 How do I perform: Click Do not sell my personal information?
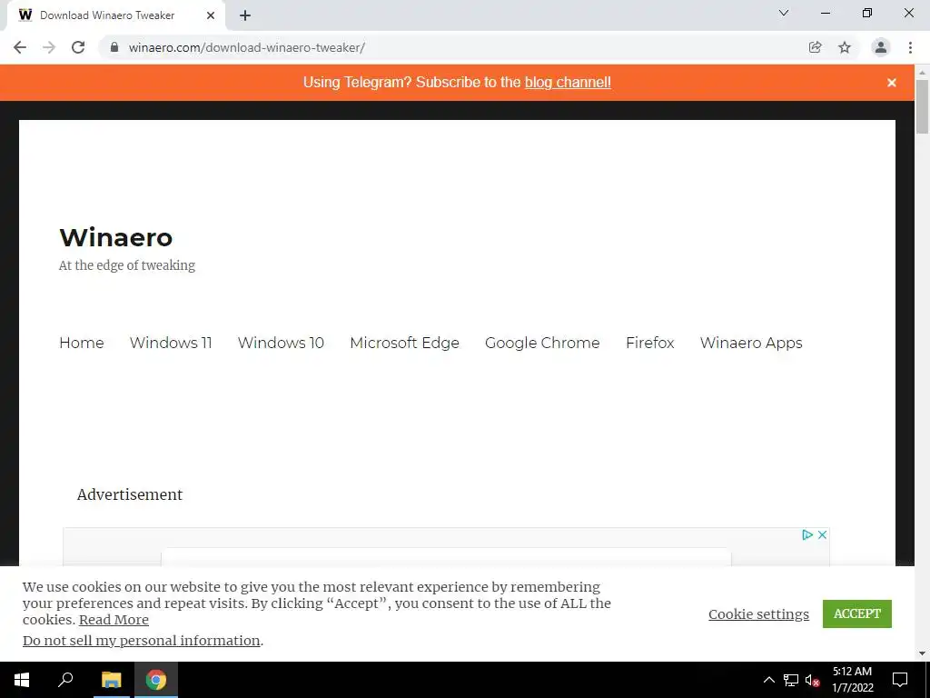(x=141, y=641)
